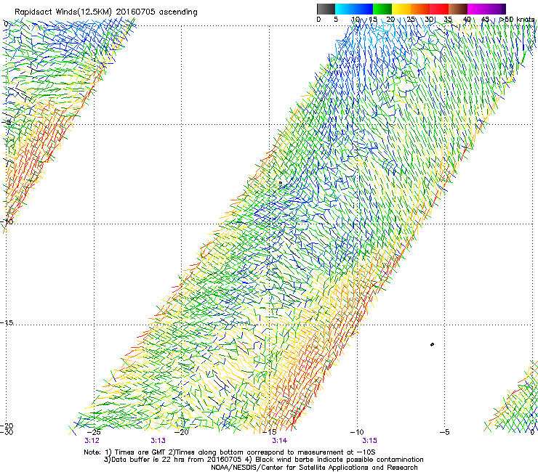The height and width of the screenshot is (472, 538).
Task: Click the latitude axis label '-10'
Action: (7, 221)
